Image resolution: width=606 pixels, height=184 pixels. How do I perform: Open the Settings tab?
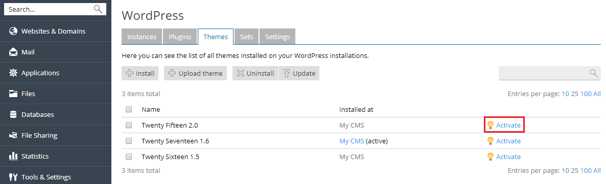point(277,37)
